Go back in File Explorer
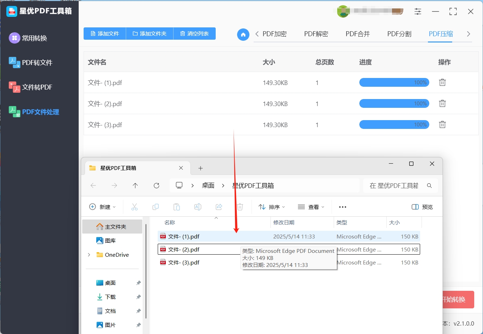The image size is (483, 334). point(93,185)
